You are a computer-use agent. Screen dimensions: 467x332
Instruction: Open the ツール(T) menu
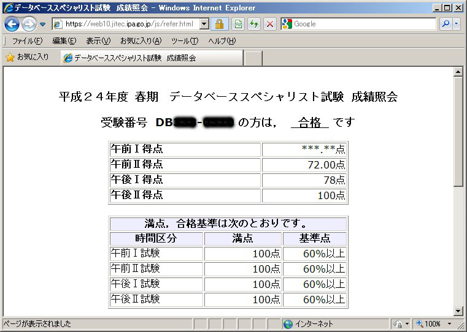[184, 41]
